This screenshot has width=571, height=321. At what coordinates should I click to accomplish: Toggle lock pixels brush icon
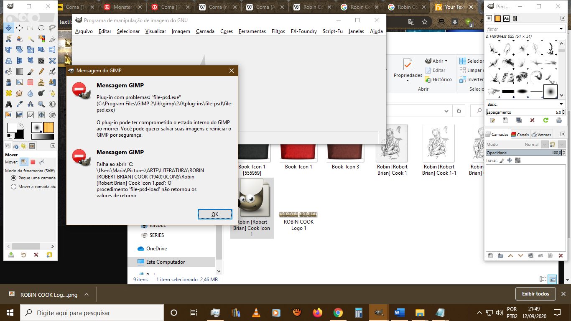pos(502,160)
